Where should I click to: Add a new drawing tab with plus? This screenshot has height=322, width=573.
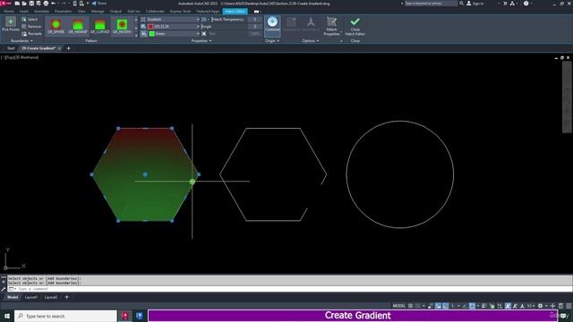(68, 48)
